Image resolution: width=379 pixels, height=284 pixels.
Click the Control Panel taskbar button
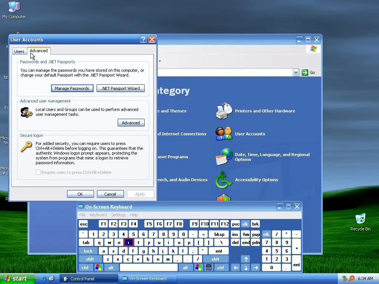89,278
